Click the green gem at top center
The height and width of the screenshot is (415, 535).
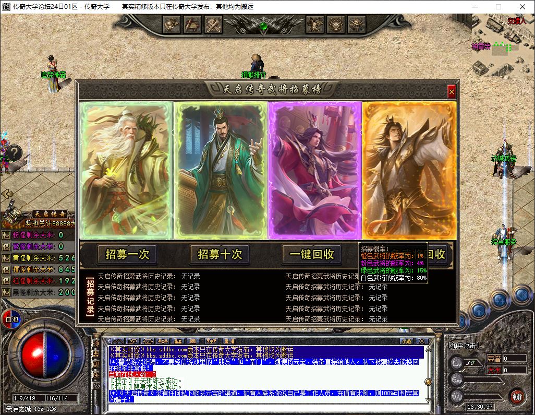263,26
